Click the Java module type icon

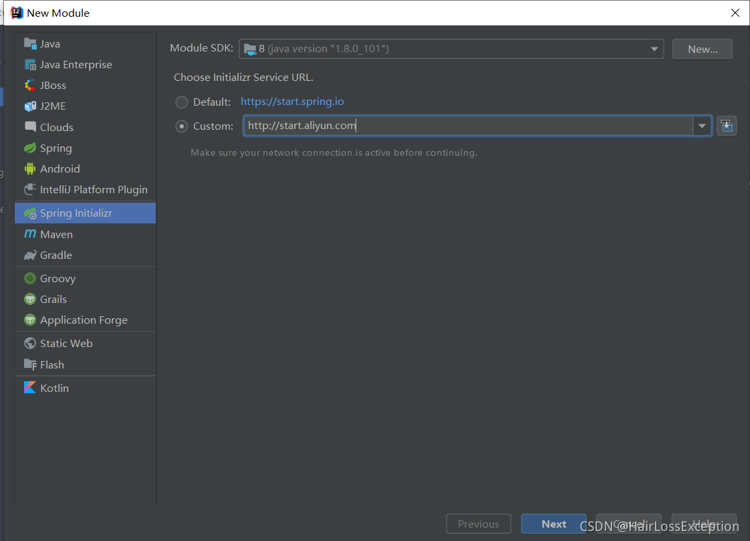tap(30, 43)
